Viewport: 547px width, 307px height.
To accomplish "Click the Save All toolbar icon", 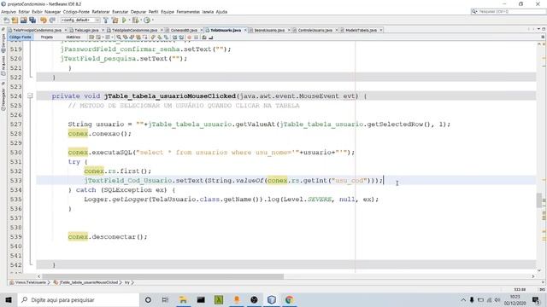I will [x=32, y=20].
